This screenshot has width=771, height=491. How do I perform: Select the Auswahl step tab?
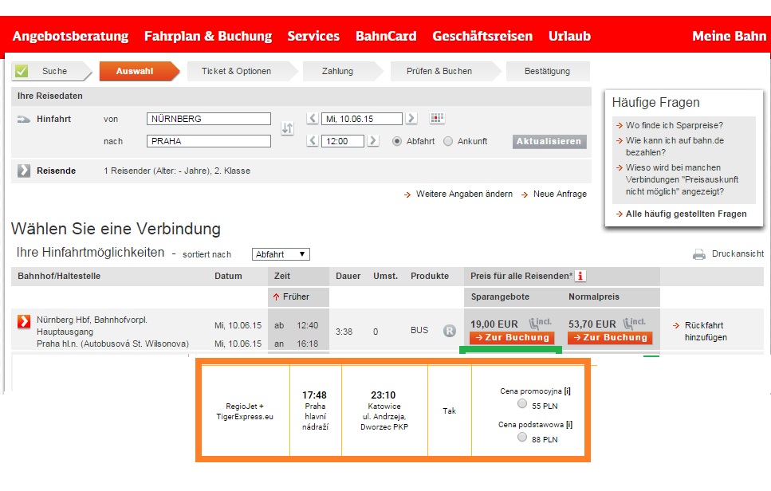(x=140, y=71)
